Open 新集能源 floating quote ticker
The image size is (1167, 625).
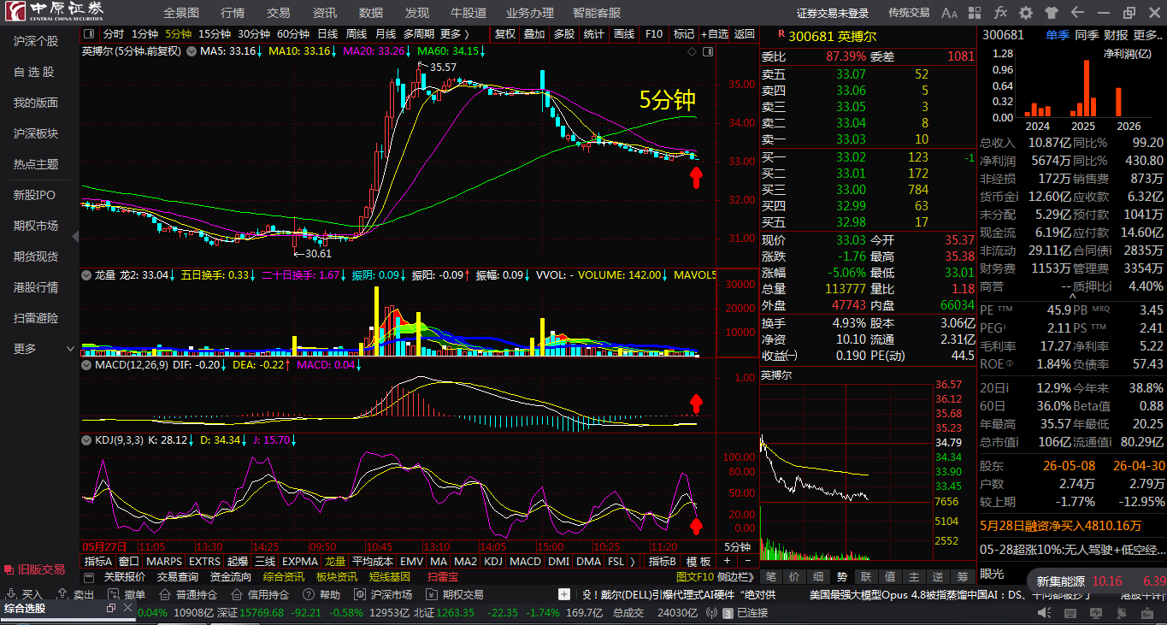click(x=1098, y=581)
